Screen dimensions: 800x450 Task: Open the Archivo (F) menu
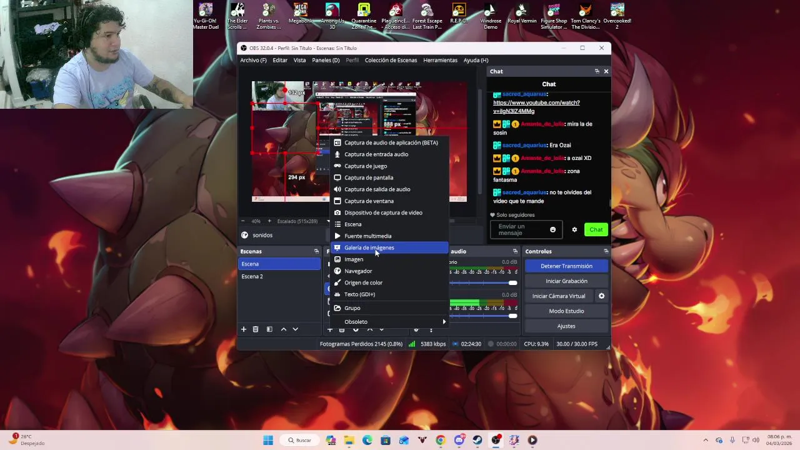point(253,60)
